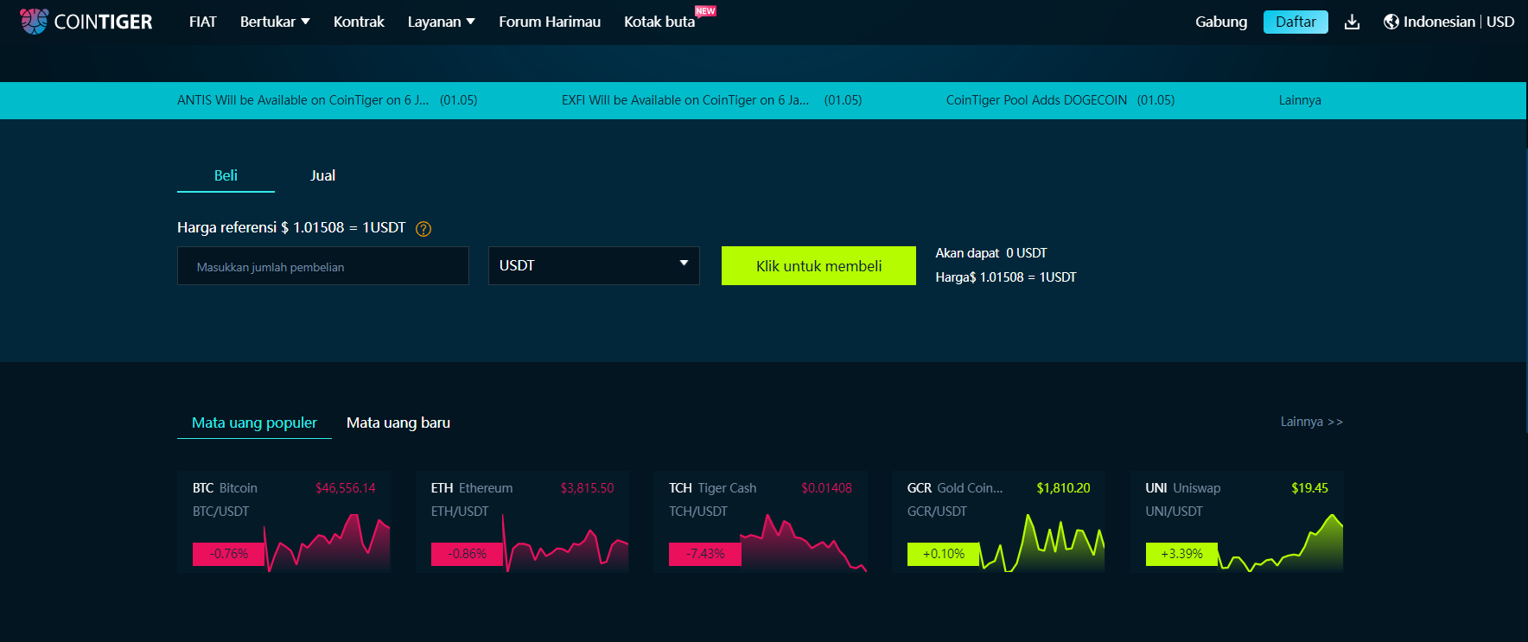The width and height of the screenshot is (1528, 642).
Task: Click the GCR price $1,810.20
Action: pos(1063,488)
